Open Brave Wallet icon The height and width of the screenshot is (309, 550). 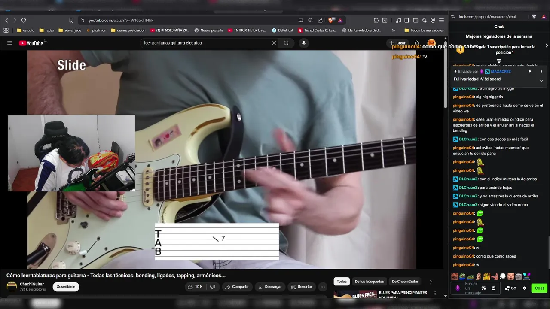416,20
